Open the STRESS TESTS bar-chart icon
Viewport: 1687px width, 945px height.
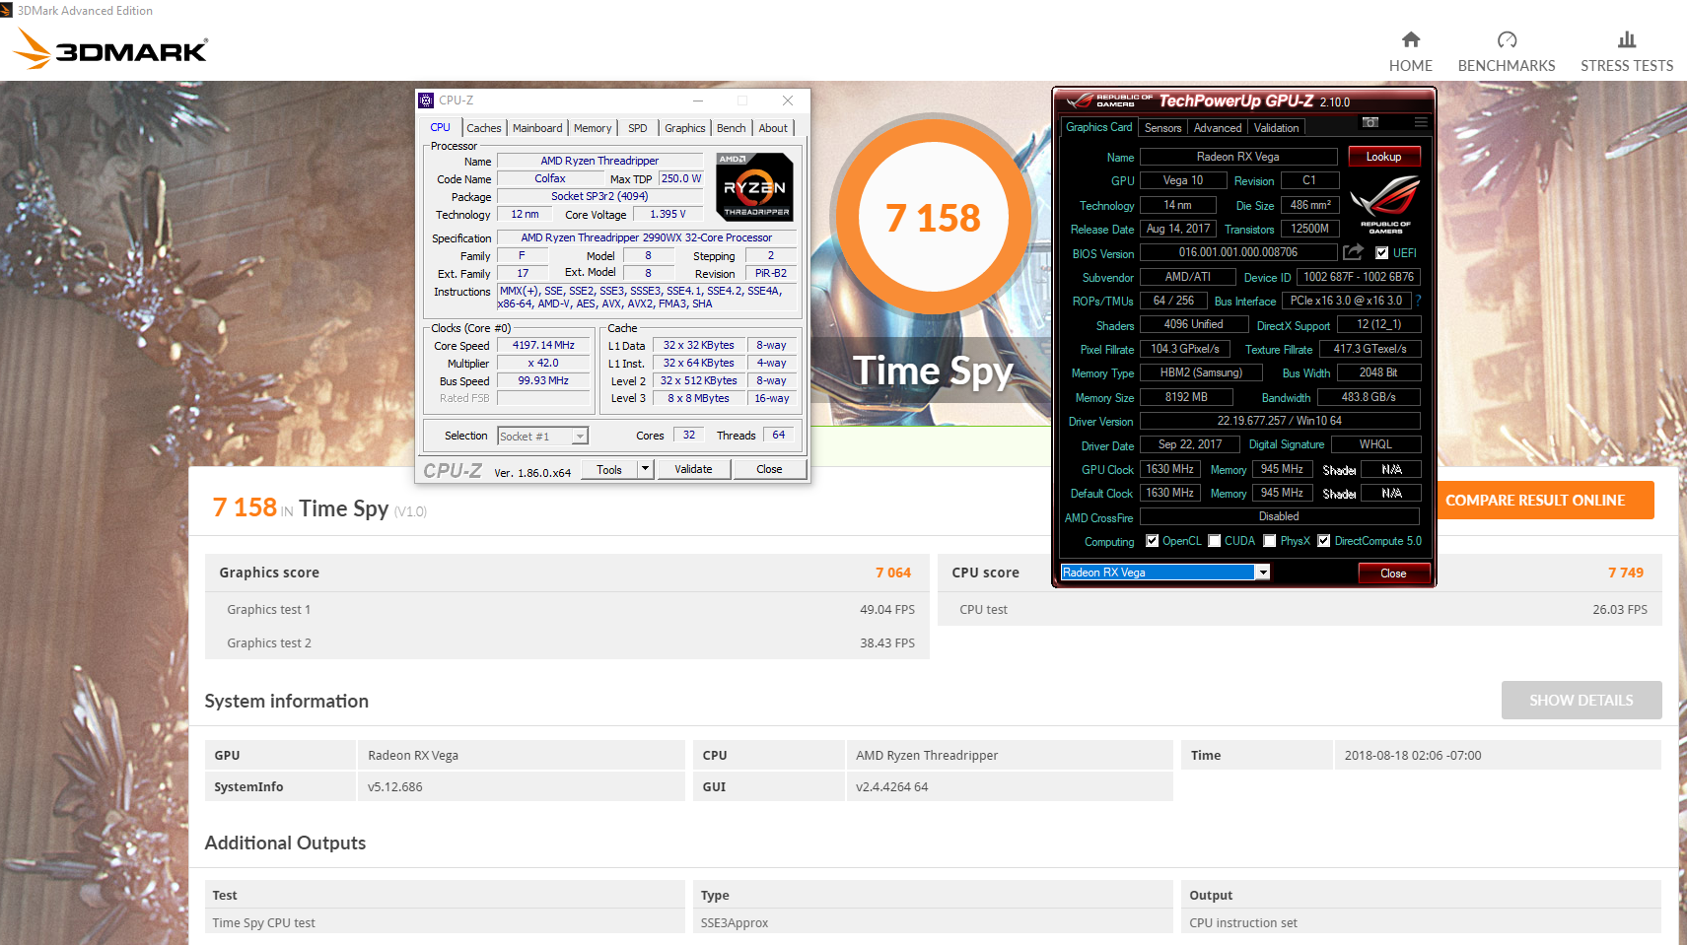coord(1627,39)
